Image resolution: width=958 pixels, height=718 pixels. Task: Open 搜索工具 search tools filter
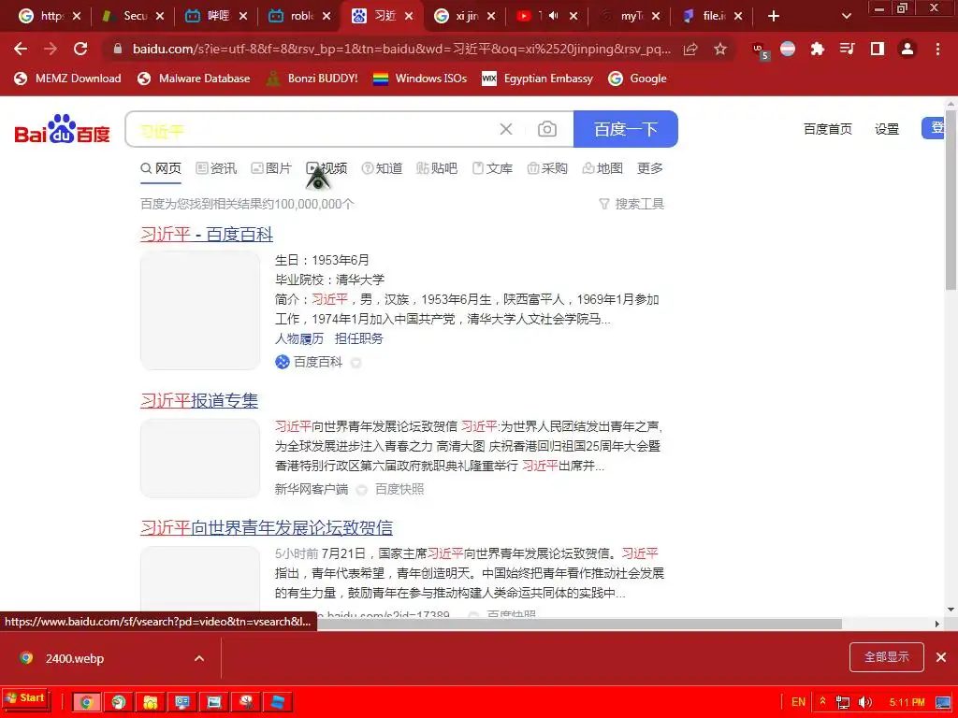click(x=631, y=204)
